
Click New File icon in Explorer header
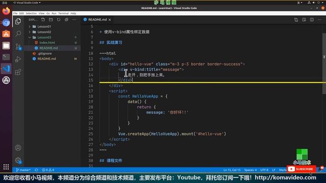43,19
